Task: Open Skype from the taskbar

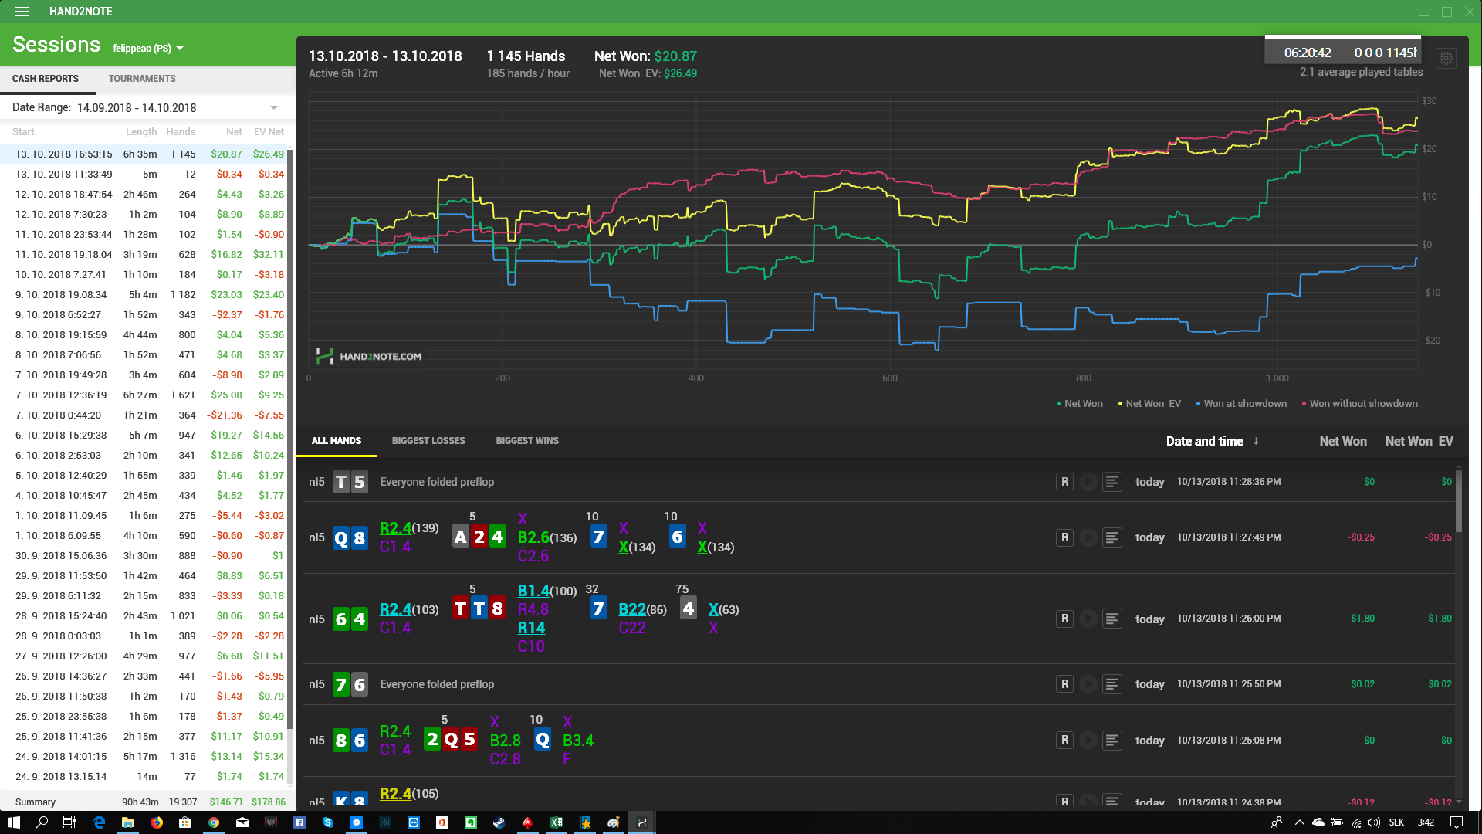Action: click(x=328, y=822)
